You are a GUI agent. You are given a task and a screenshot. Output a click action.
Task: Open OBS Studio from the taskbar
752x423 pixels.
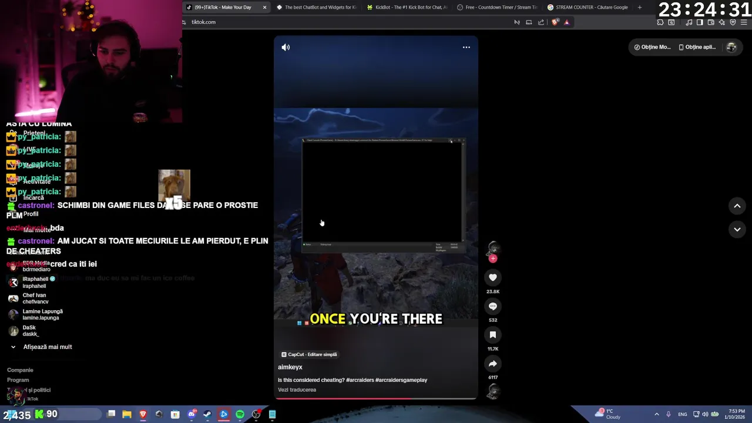pos(256,415)
